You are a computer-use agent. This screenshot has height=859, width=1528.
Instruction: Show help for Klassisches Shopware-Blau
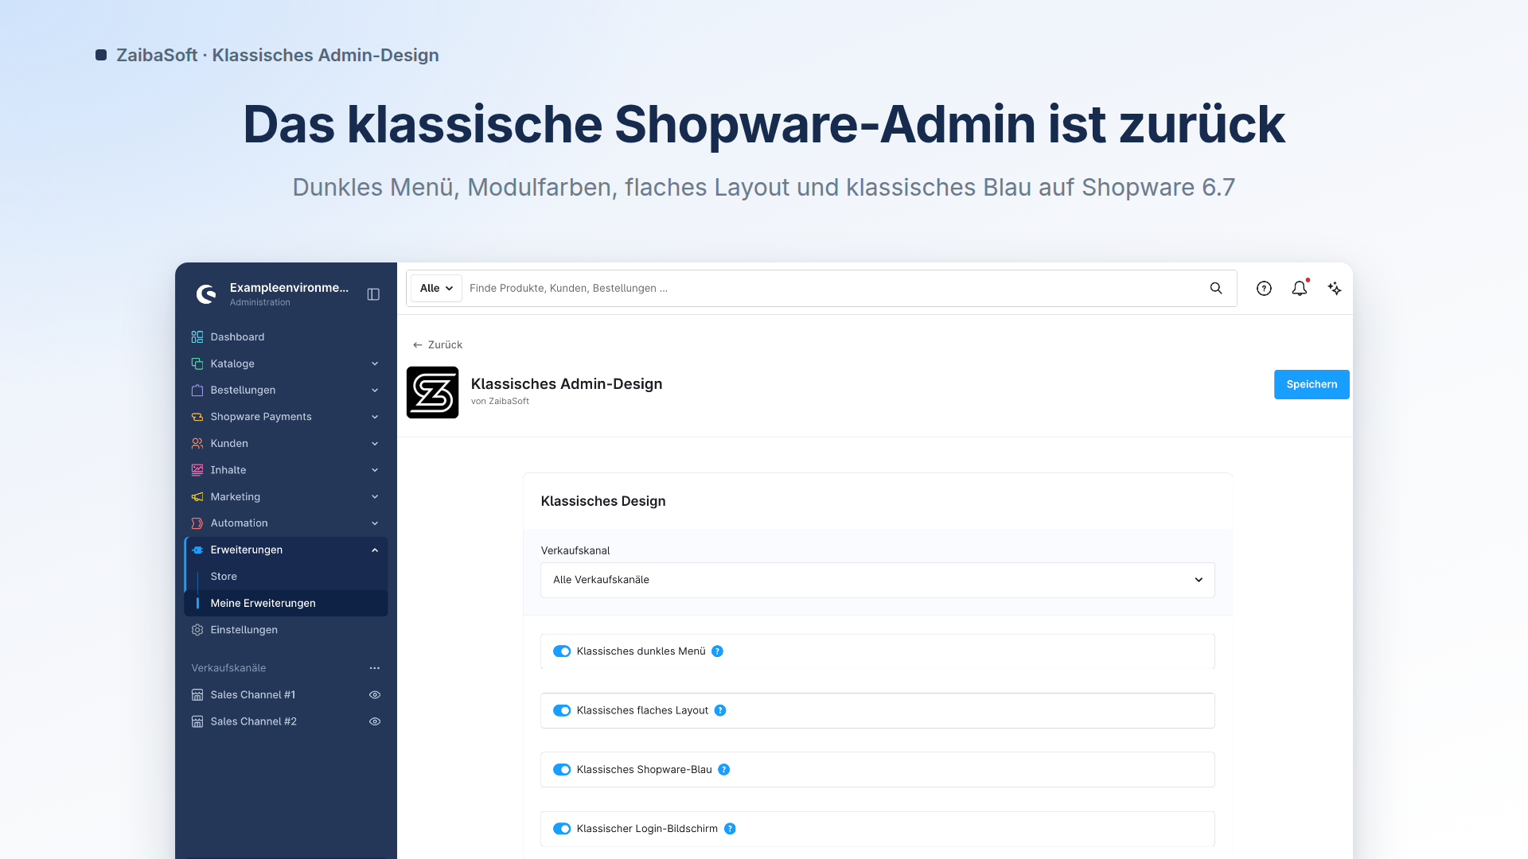(x=723, y=770)
